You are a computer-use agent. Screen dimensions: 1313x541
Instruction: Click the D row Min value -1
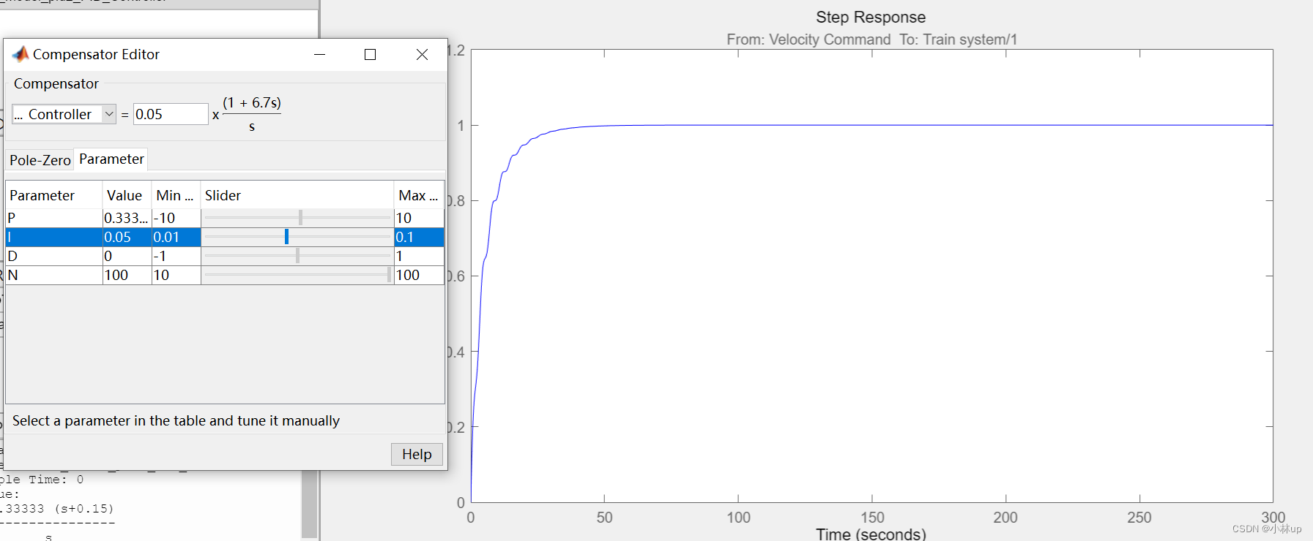click(x=176, y=256)
